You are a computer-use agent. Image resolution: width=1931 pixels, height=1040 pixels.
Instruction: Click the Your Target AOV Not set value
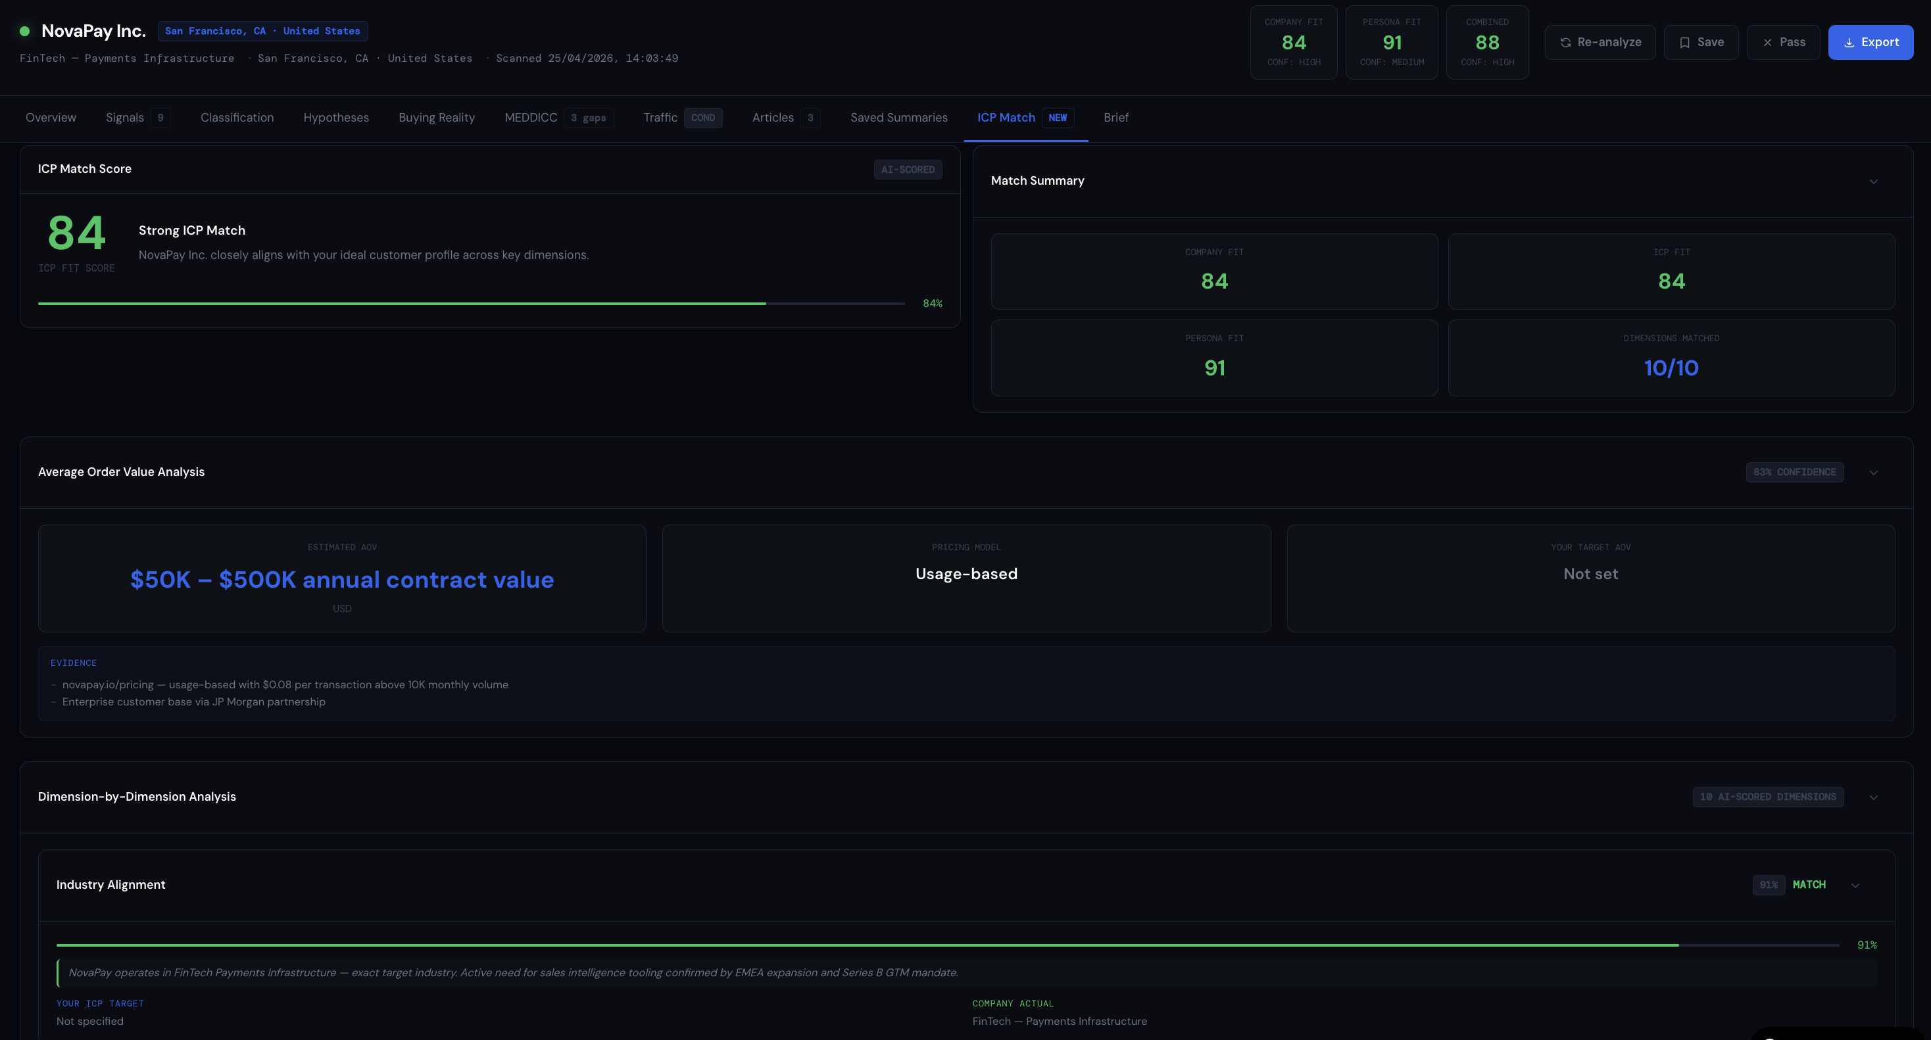[1591, 574]
